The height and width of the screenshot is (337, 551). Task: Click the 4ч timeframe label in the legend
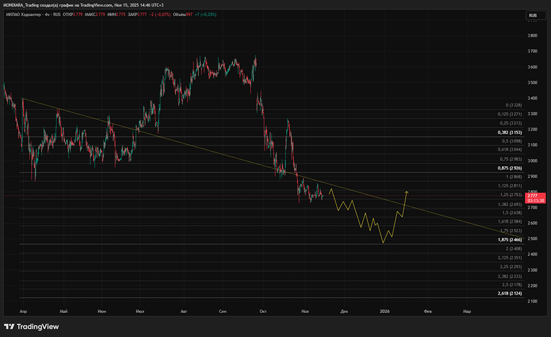[x=46, y=15]
